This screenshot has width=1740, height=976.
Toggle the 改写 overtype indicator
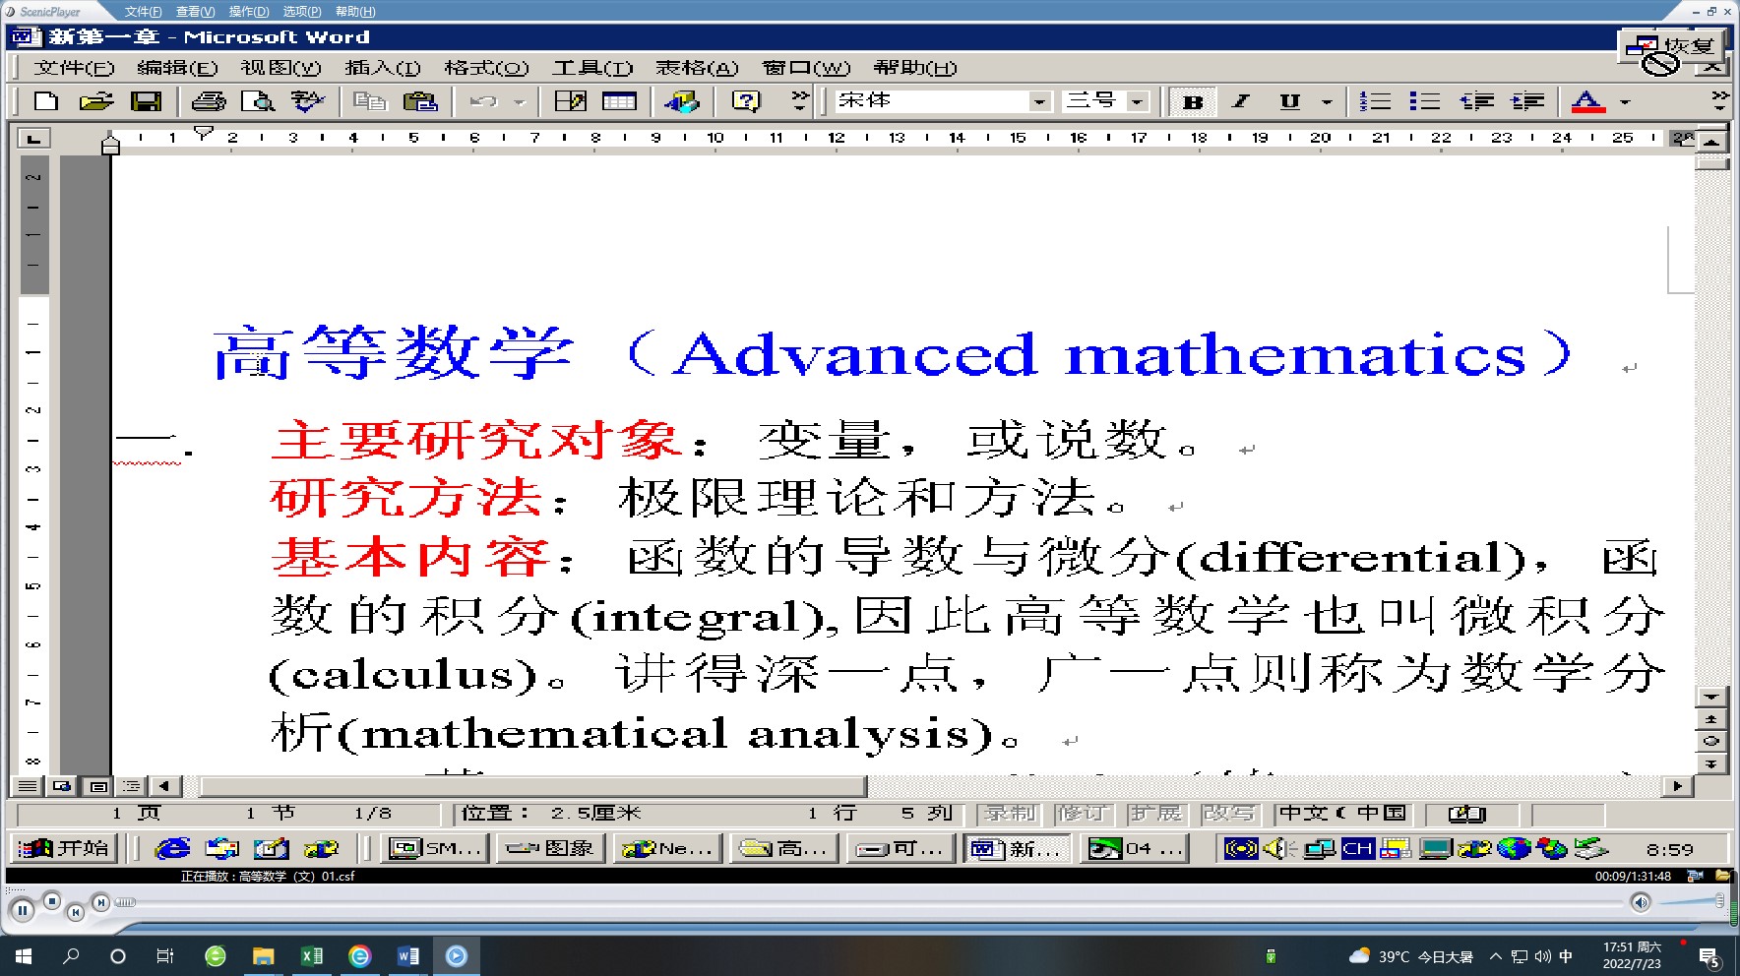tap(1229, 814)
